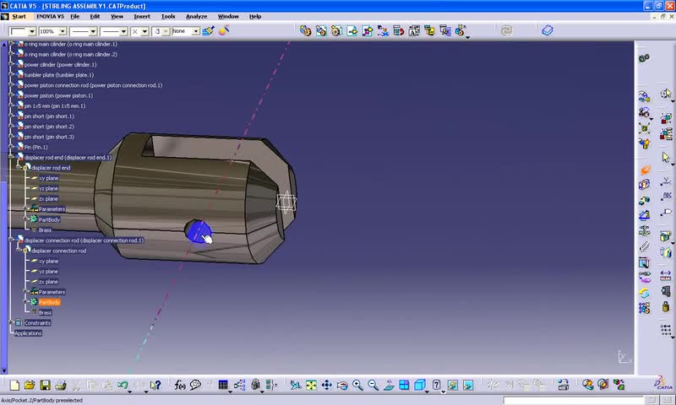This screenshot has height=405, width=676.
Task: Toggle Fly mode view
Action: (295, 385)
